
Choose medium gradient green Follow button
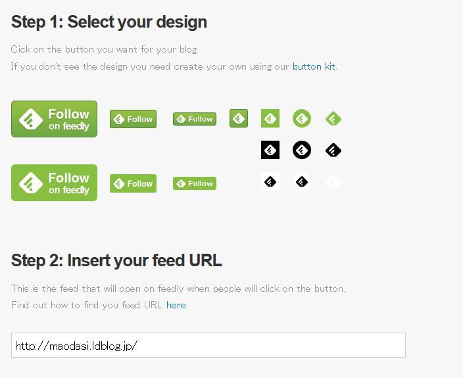coord(133,119)
